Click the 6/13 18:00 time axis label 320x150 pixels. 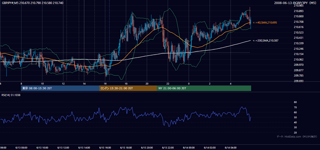click(x=126, y=147)
